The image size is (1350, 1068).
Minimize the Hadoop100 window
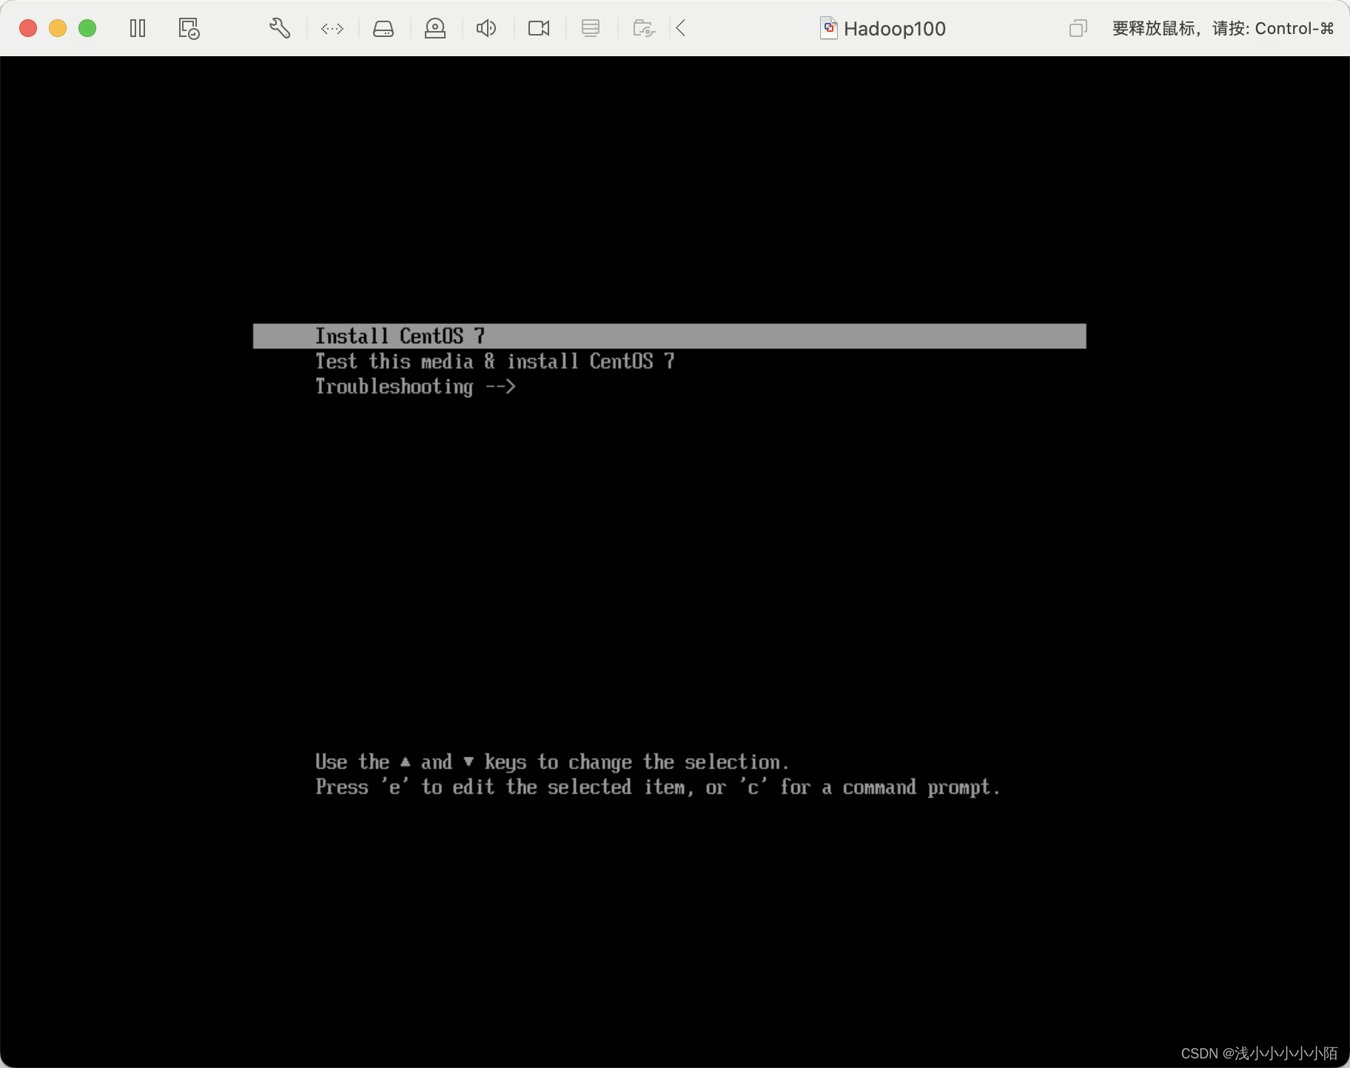click(58, 28)
